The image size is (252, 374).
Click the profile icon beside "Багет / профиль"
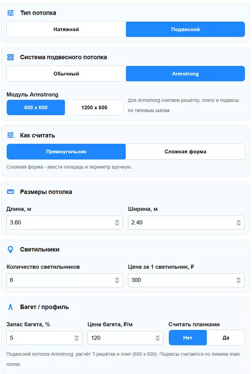tap(11, 307)
